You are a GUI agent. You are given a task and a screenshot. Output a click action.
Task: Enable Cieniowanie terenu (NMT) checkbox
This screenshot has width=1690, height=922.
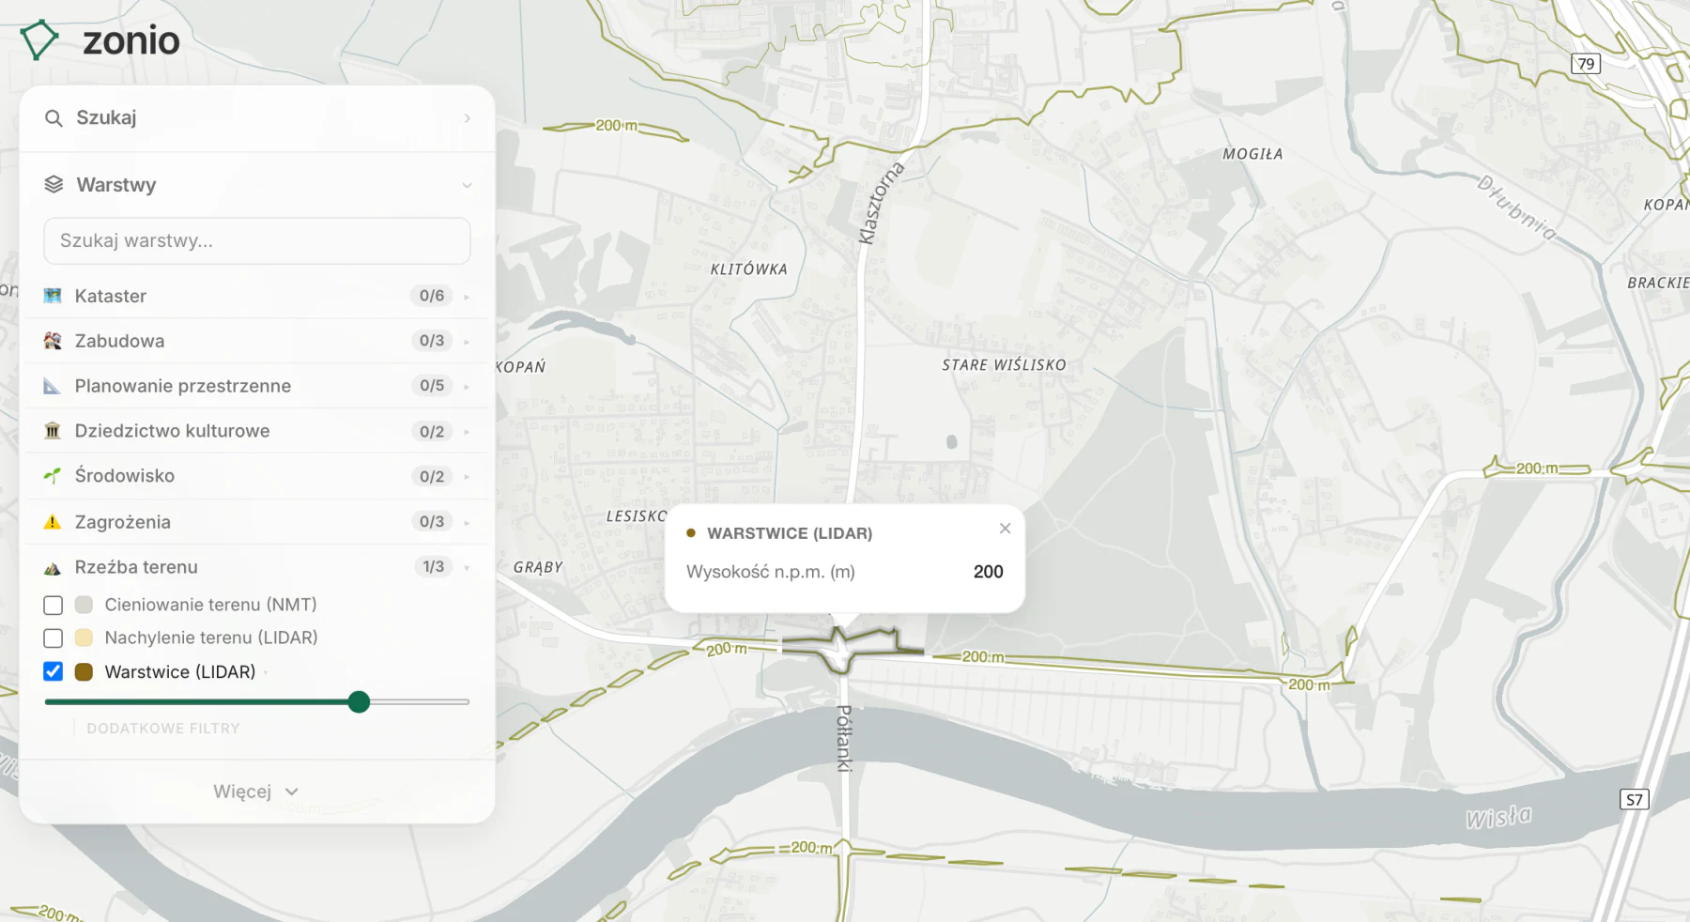(x=54, y=606)
